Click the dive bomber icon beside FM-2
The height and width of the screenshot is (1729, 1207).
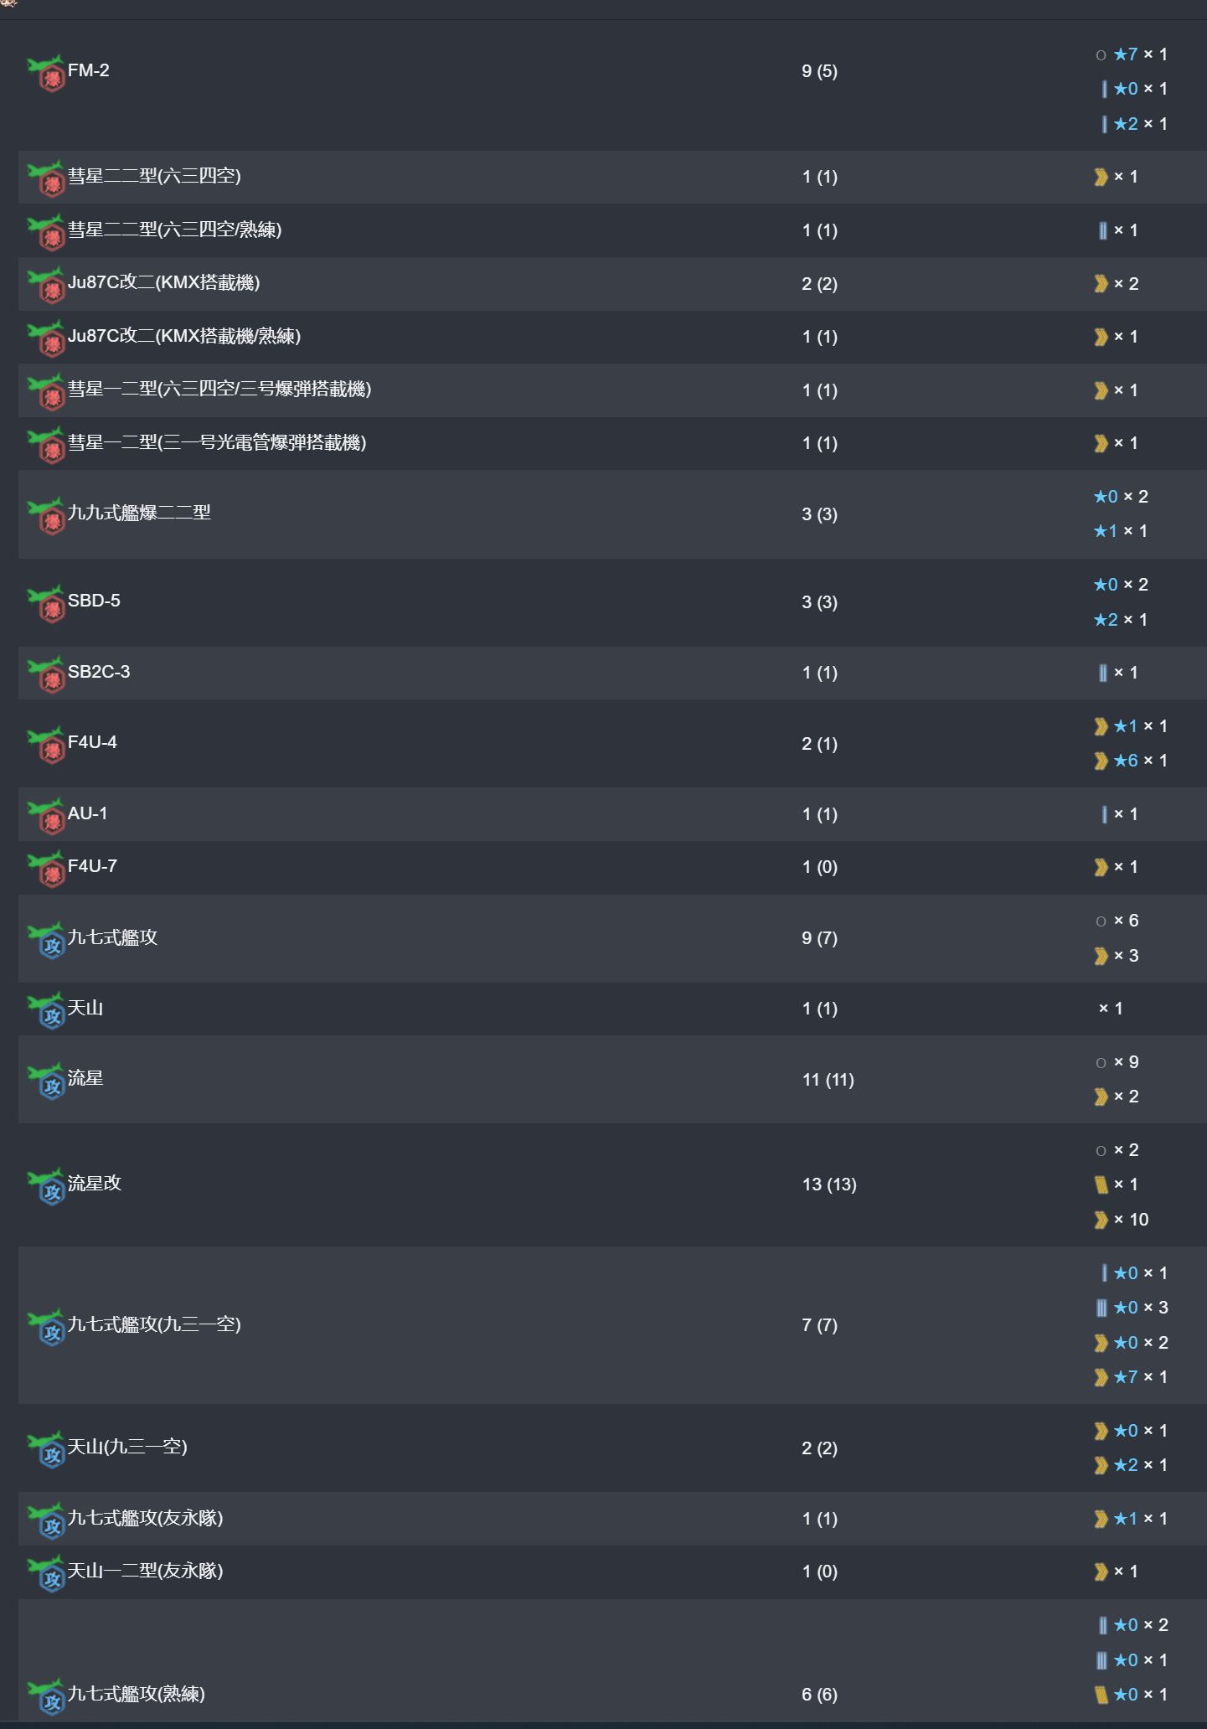click(46, 73)
